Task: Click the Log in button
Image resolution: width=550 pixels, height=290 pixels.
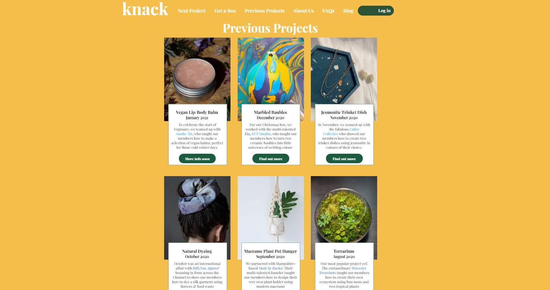Action: [376, 11]
